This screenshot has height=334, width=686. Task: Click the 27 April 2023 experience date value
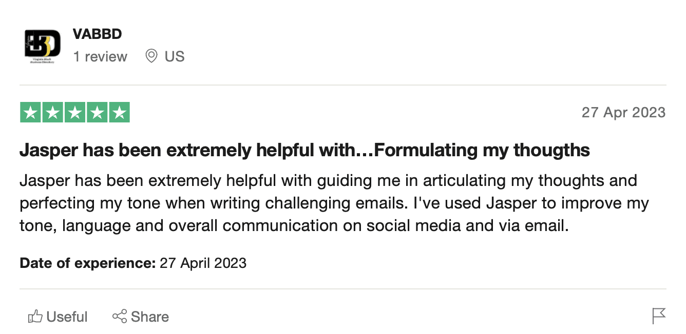pos(203,263)
